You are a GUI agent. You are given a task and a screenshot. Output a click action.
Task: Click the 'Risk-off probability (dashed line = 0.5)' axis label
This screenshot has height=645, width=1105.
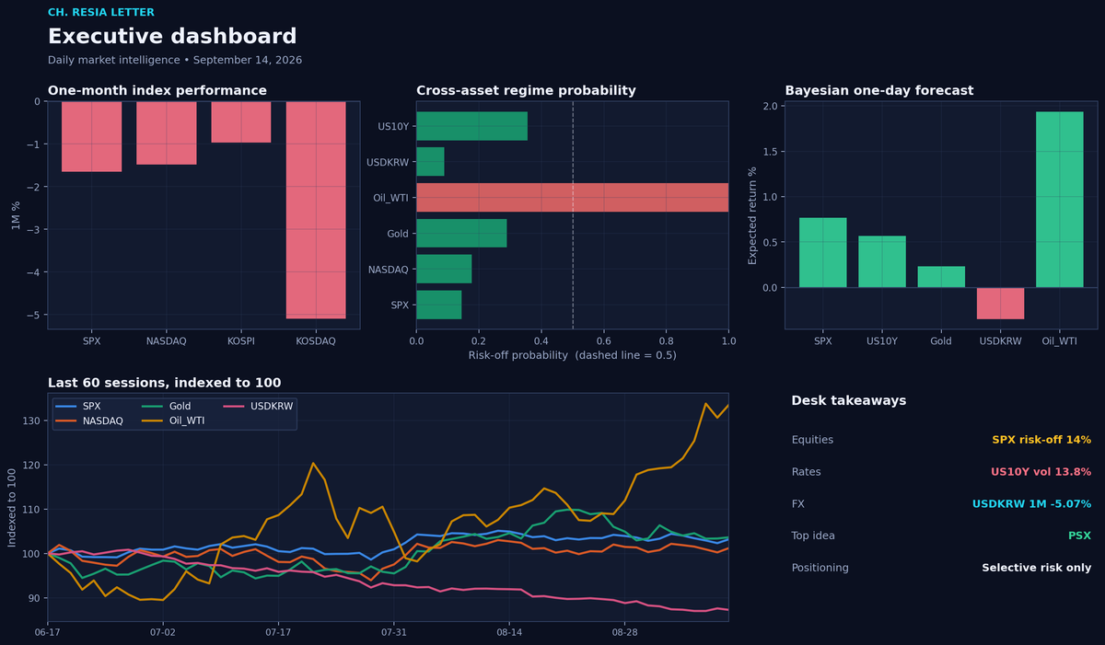[572, 355]
